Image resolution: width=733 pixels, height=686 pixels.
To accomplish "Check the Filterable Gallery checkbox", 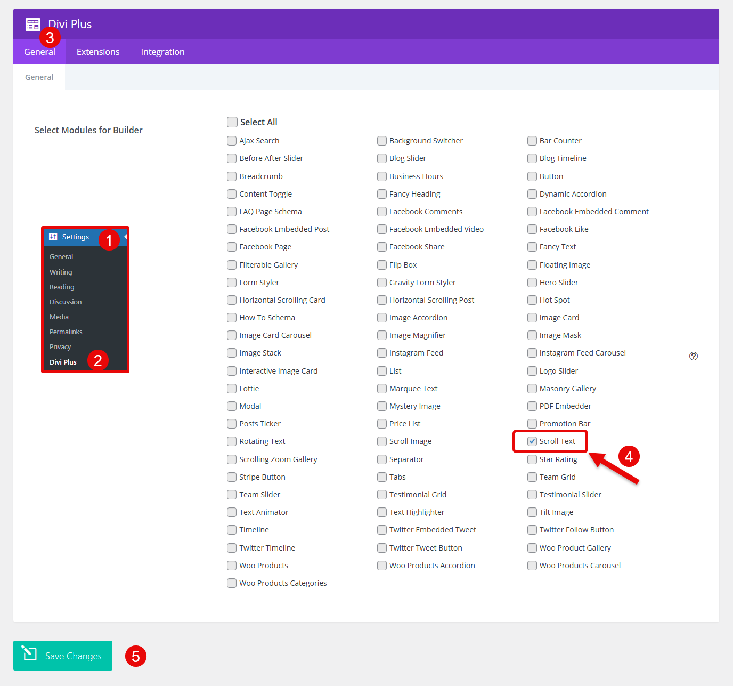I will click(x=232, y=265).
